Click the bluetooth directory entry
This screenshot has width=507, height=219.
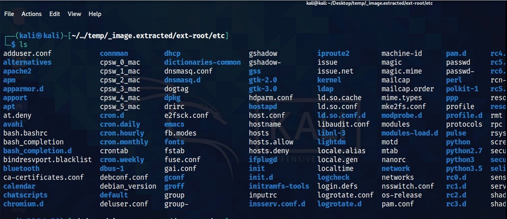(x=21, y=169)
